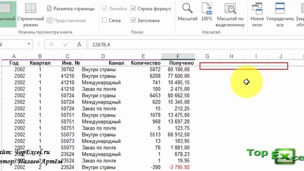Select column E header

click(143, 56)
